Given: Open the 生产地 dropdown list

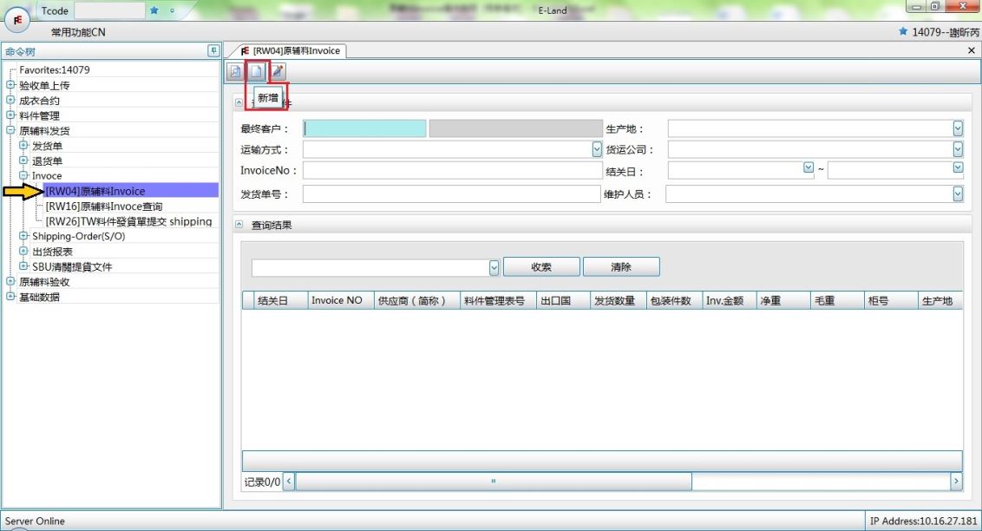Looking at the screenshot, I should [x=958, y=128].
